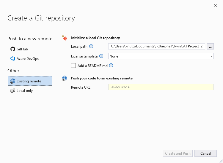Browse for local path with ellipsis button

pyautogui.click(x=210, y=46)
